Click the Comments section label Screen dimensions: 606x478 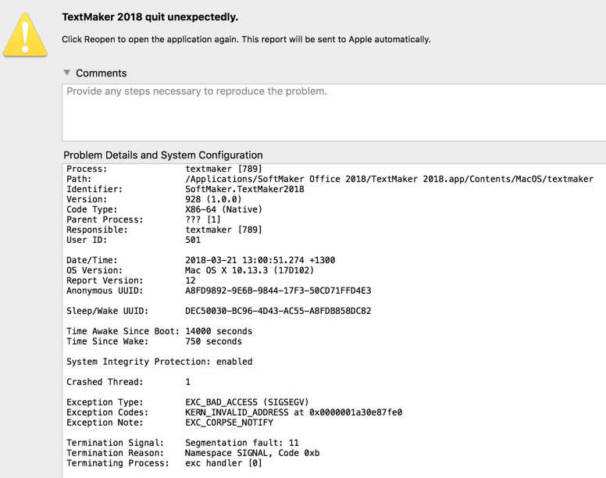tap(101, 73)
